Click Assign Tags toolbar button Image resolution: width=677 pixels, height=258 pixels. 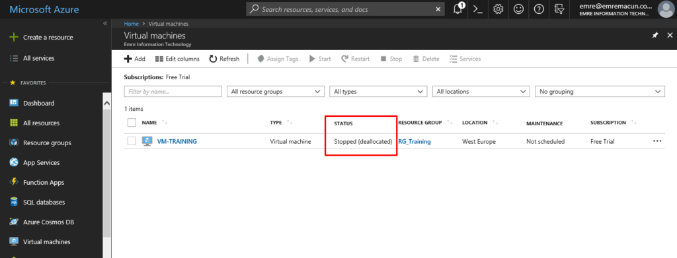[278, 59]
